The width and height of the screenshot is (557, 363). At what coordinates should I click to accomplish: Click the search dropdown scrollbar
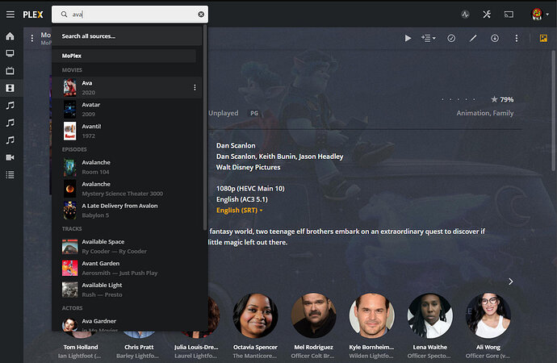tap(204, 127)
